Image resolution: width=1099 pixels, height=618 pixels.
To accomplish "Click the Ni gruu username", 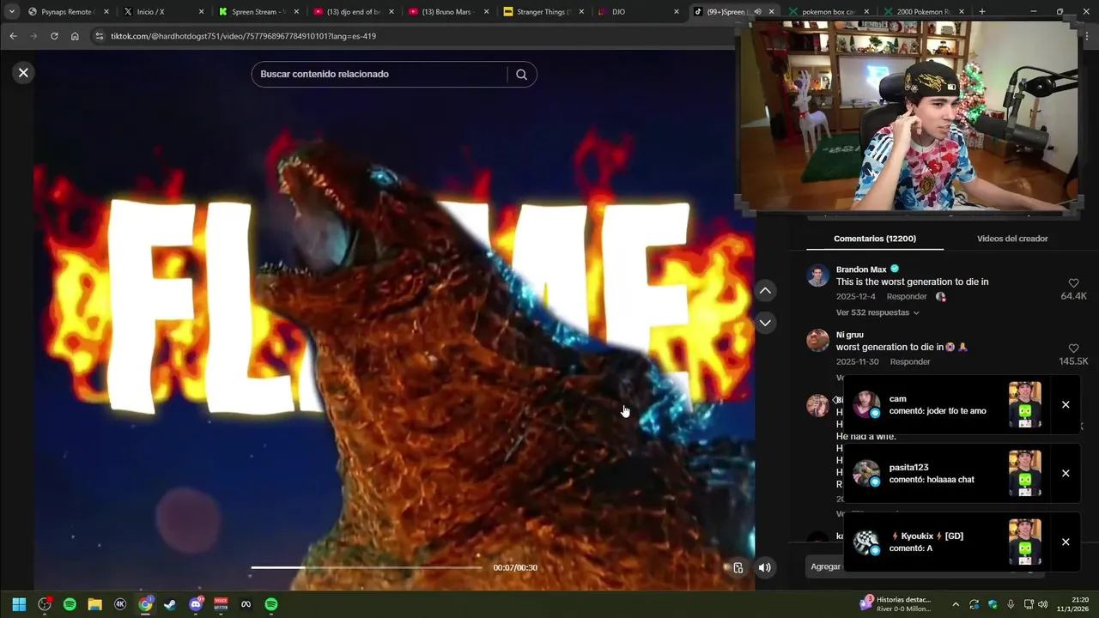I will 850,335.
